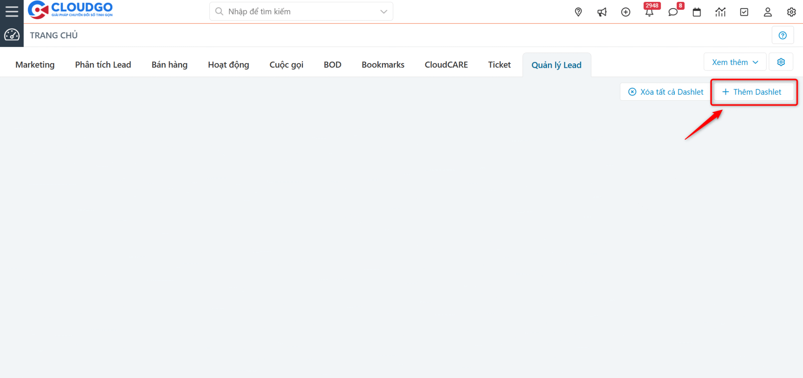Open chat messages icon with 8 badge
Screen dimensions: 803x378
pyautogui.click(x=673, y=12)
